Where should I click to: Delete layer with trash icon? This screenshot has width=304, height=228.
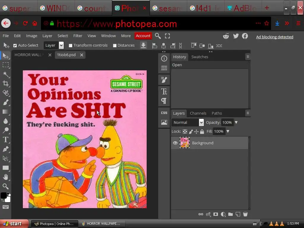[245, 214]
